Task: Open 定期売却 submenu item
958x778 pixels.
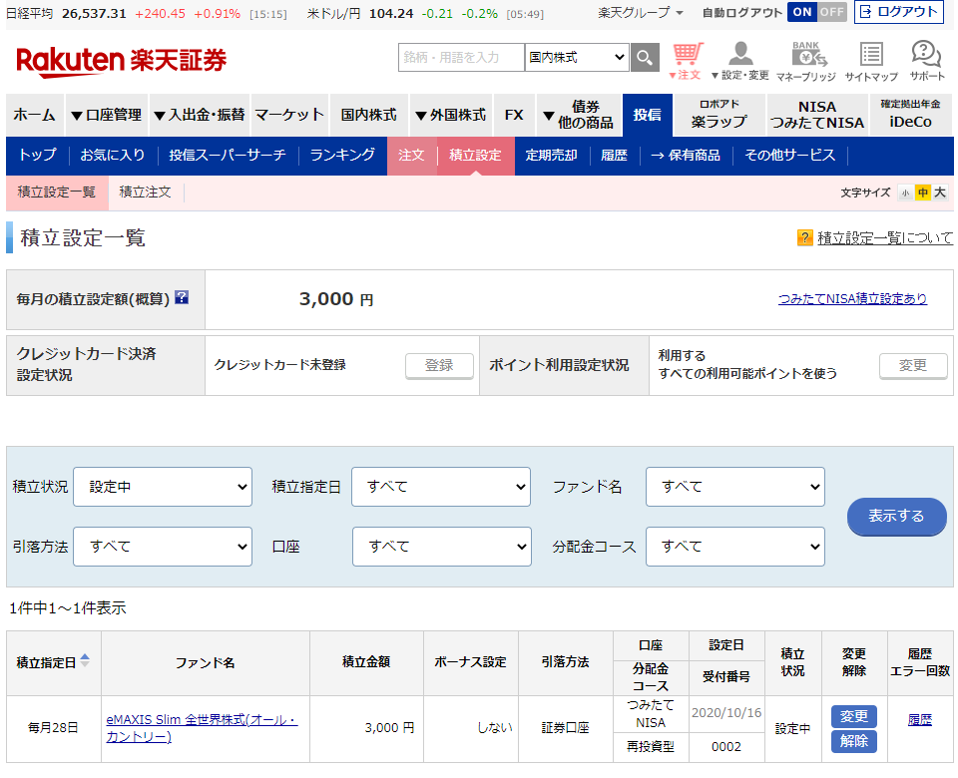Action: coord(552,156)
